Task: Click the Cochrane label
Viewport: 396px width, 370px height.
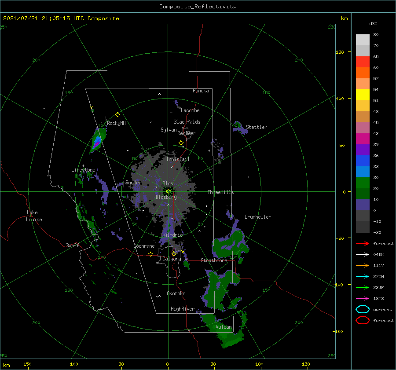Action: click(x=144, y=246)
